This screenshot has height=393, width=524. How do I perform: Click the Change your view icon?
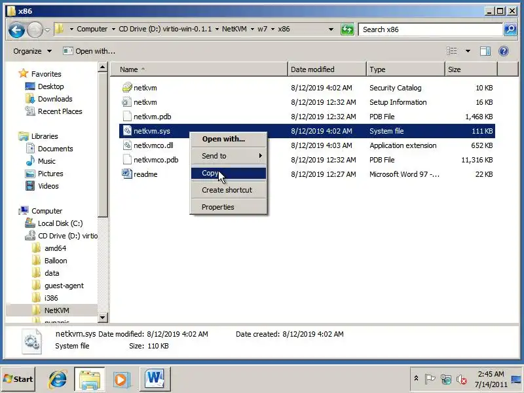tap(452, 51)
